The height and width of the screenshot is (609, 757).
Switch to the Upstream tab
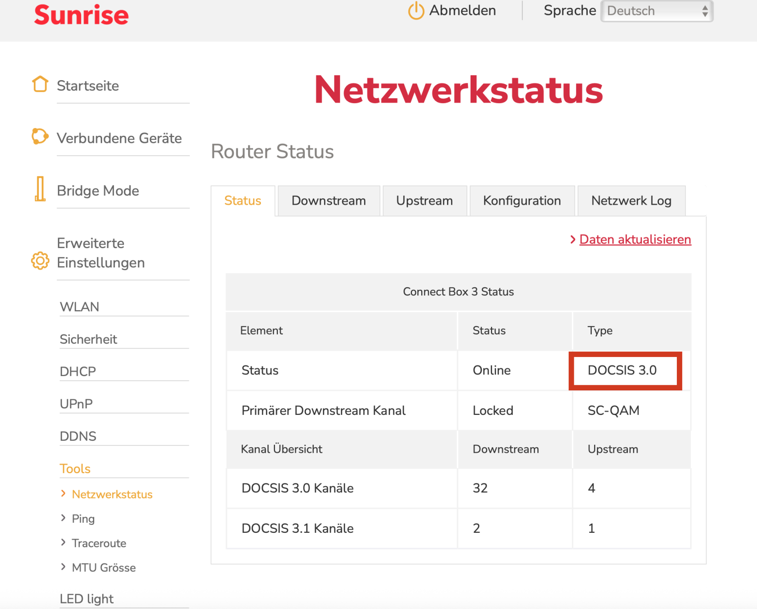coord(424,201)
